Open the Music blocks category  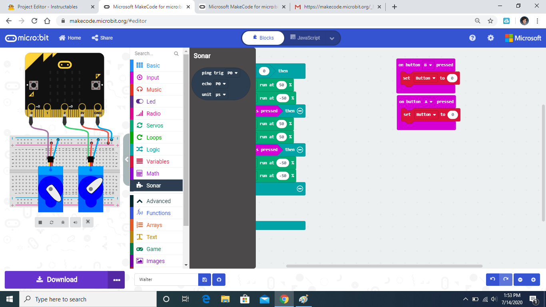156,90
